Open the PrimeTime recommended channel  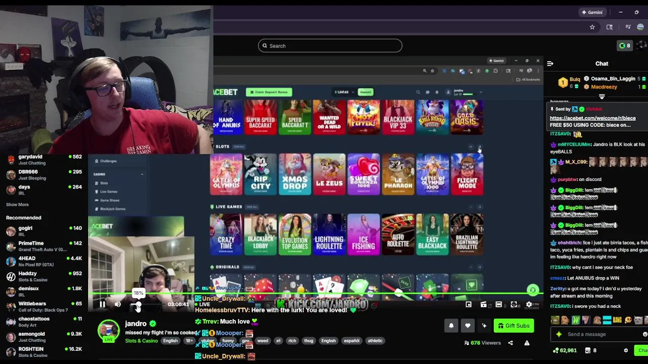44,246
